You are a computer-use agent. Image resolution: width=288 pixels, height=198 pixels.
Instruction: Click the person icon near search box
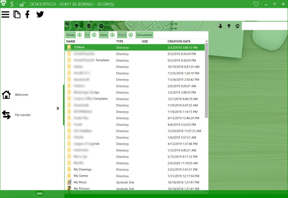pyautogui.click(x=220, y=26)
